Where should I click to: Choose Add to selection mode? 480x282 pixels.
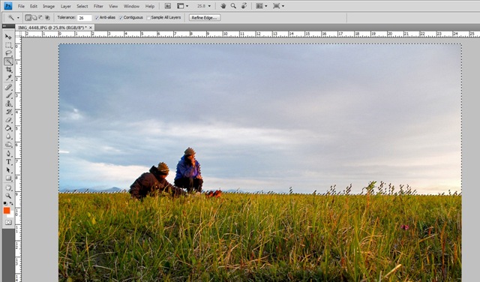coord(34,18)
